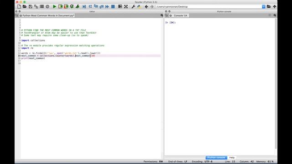Click the Permissions RW status entry
The width and height of the screenshot is (292, 164).
(153, 162)
